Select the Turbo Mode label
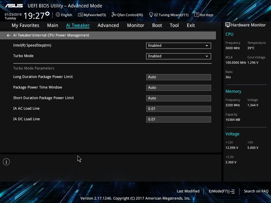The image size is (271, 203). (x=23, y=56)
